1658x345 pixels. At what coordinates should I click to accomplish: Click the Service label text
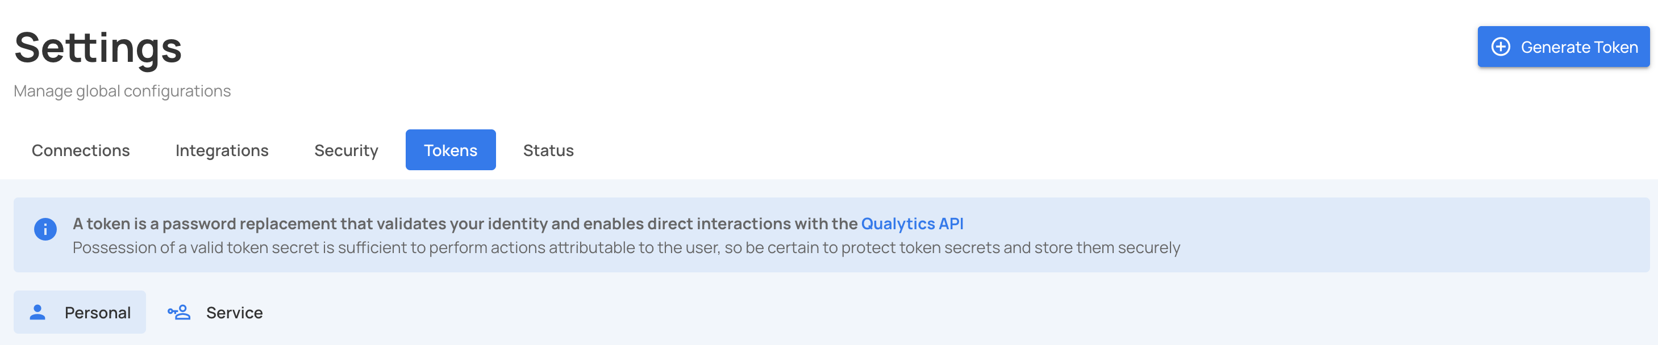234,312
